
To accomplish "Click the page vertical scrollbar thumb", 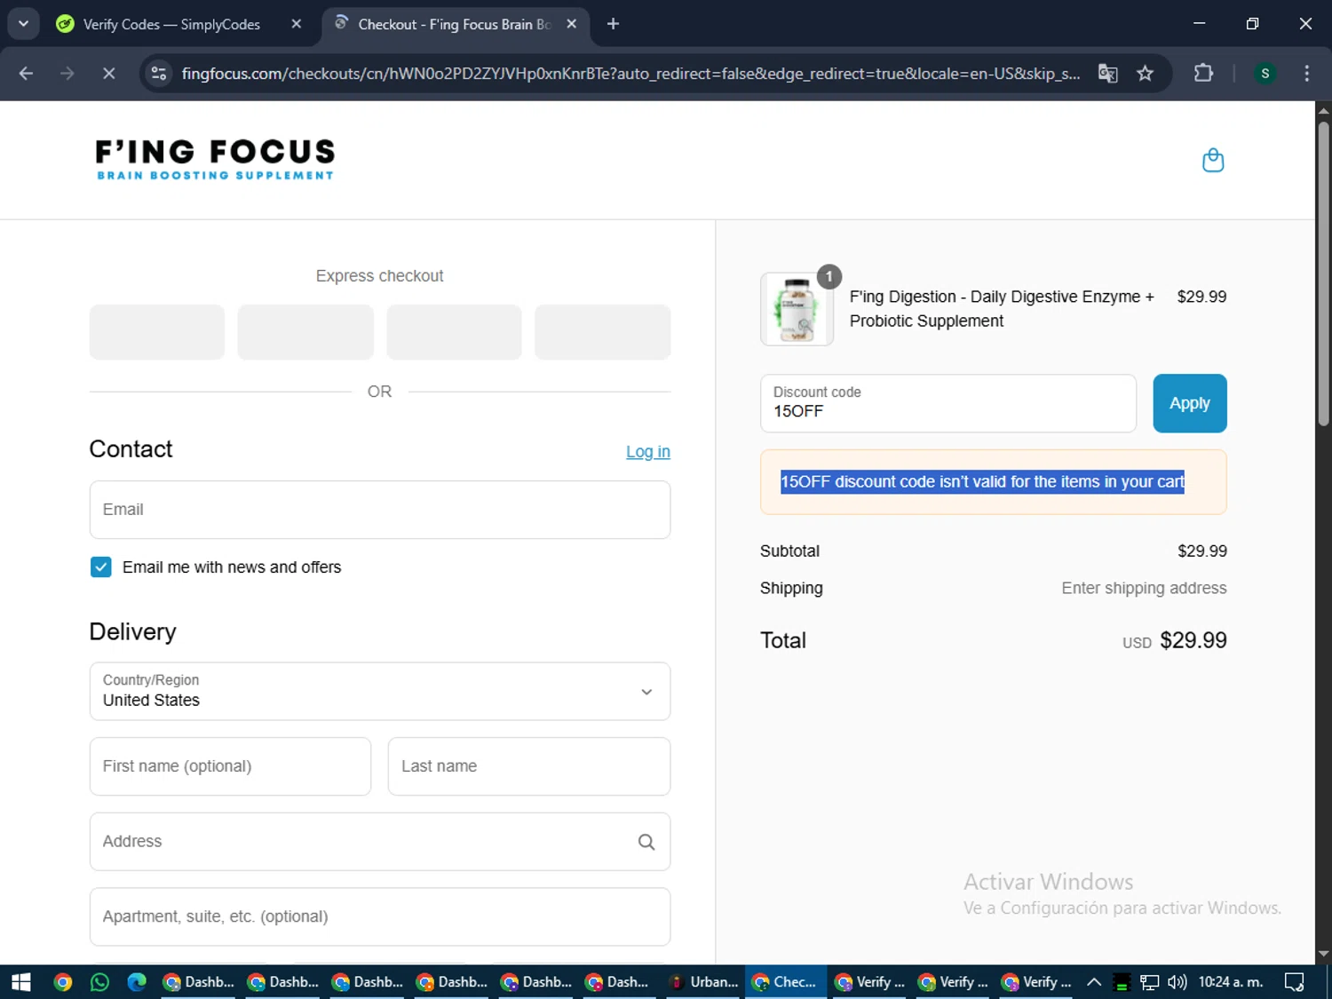I will 1323,273.
